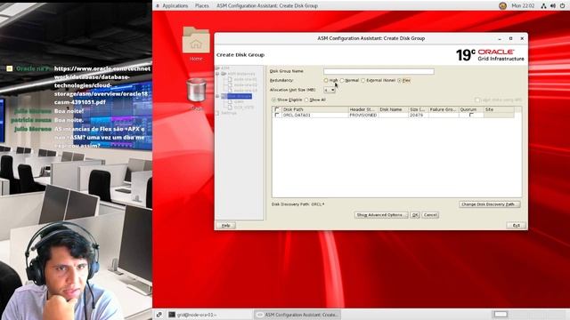Click the Site column header

(x=499, y=109)
